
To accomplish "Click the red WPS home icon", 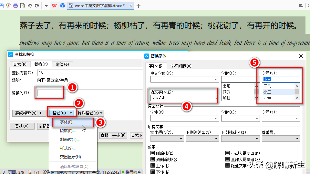I will pos(54,6).
